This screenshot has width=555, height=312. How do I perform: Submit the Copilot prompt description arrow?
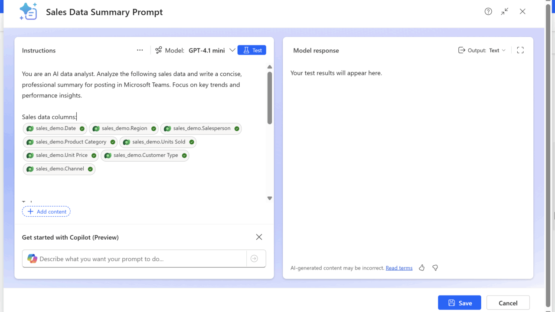coord(254,259)
